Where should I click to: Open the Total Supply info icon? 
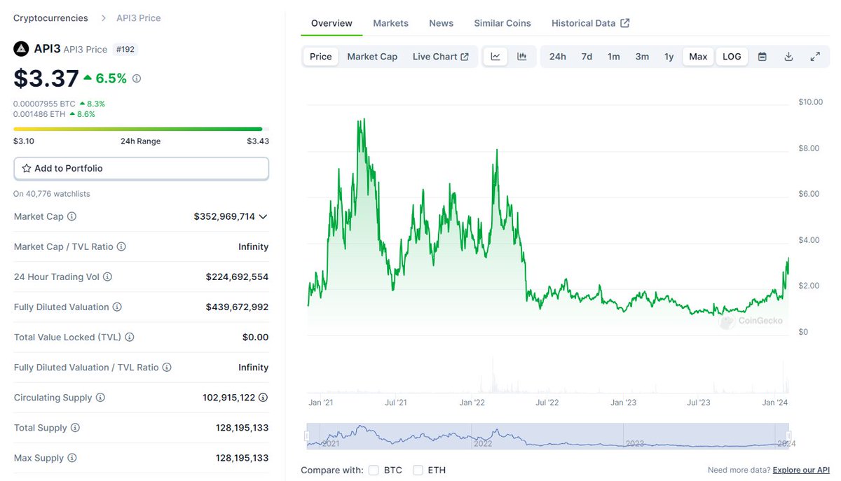click(75, 428)
